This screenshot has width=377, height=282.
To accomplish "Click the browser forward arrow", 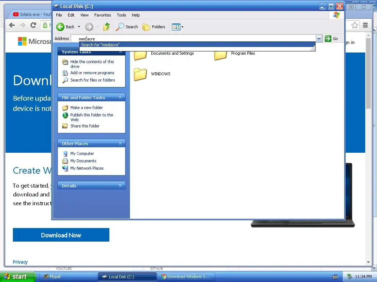I will (x=22, y=25).
